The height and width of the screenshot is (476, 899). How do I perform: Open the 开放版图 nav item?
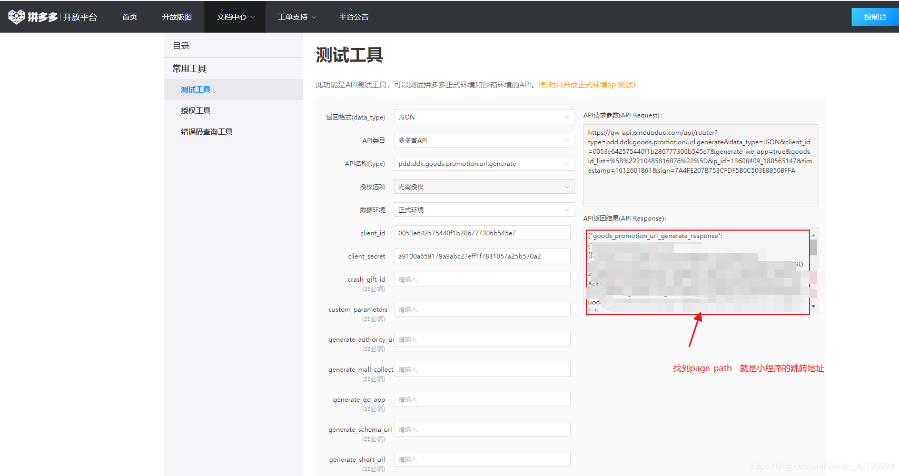177,17
